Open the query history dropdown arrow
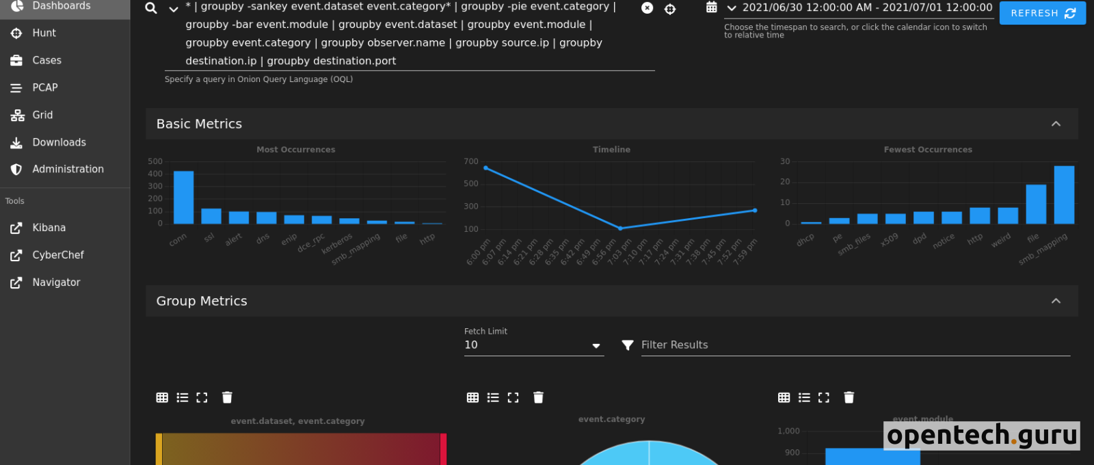1094x465 pixels. click(174, 9)
